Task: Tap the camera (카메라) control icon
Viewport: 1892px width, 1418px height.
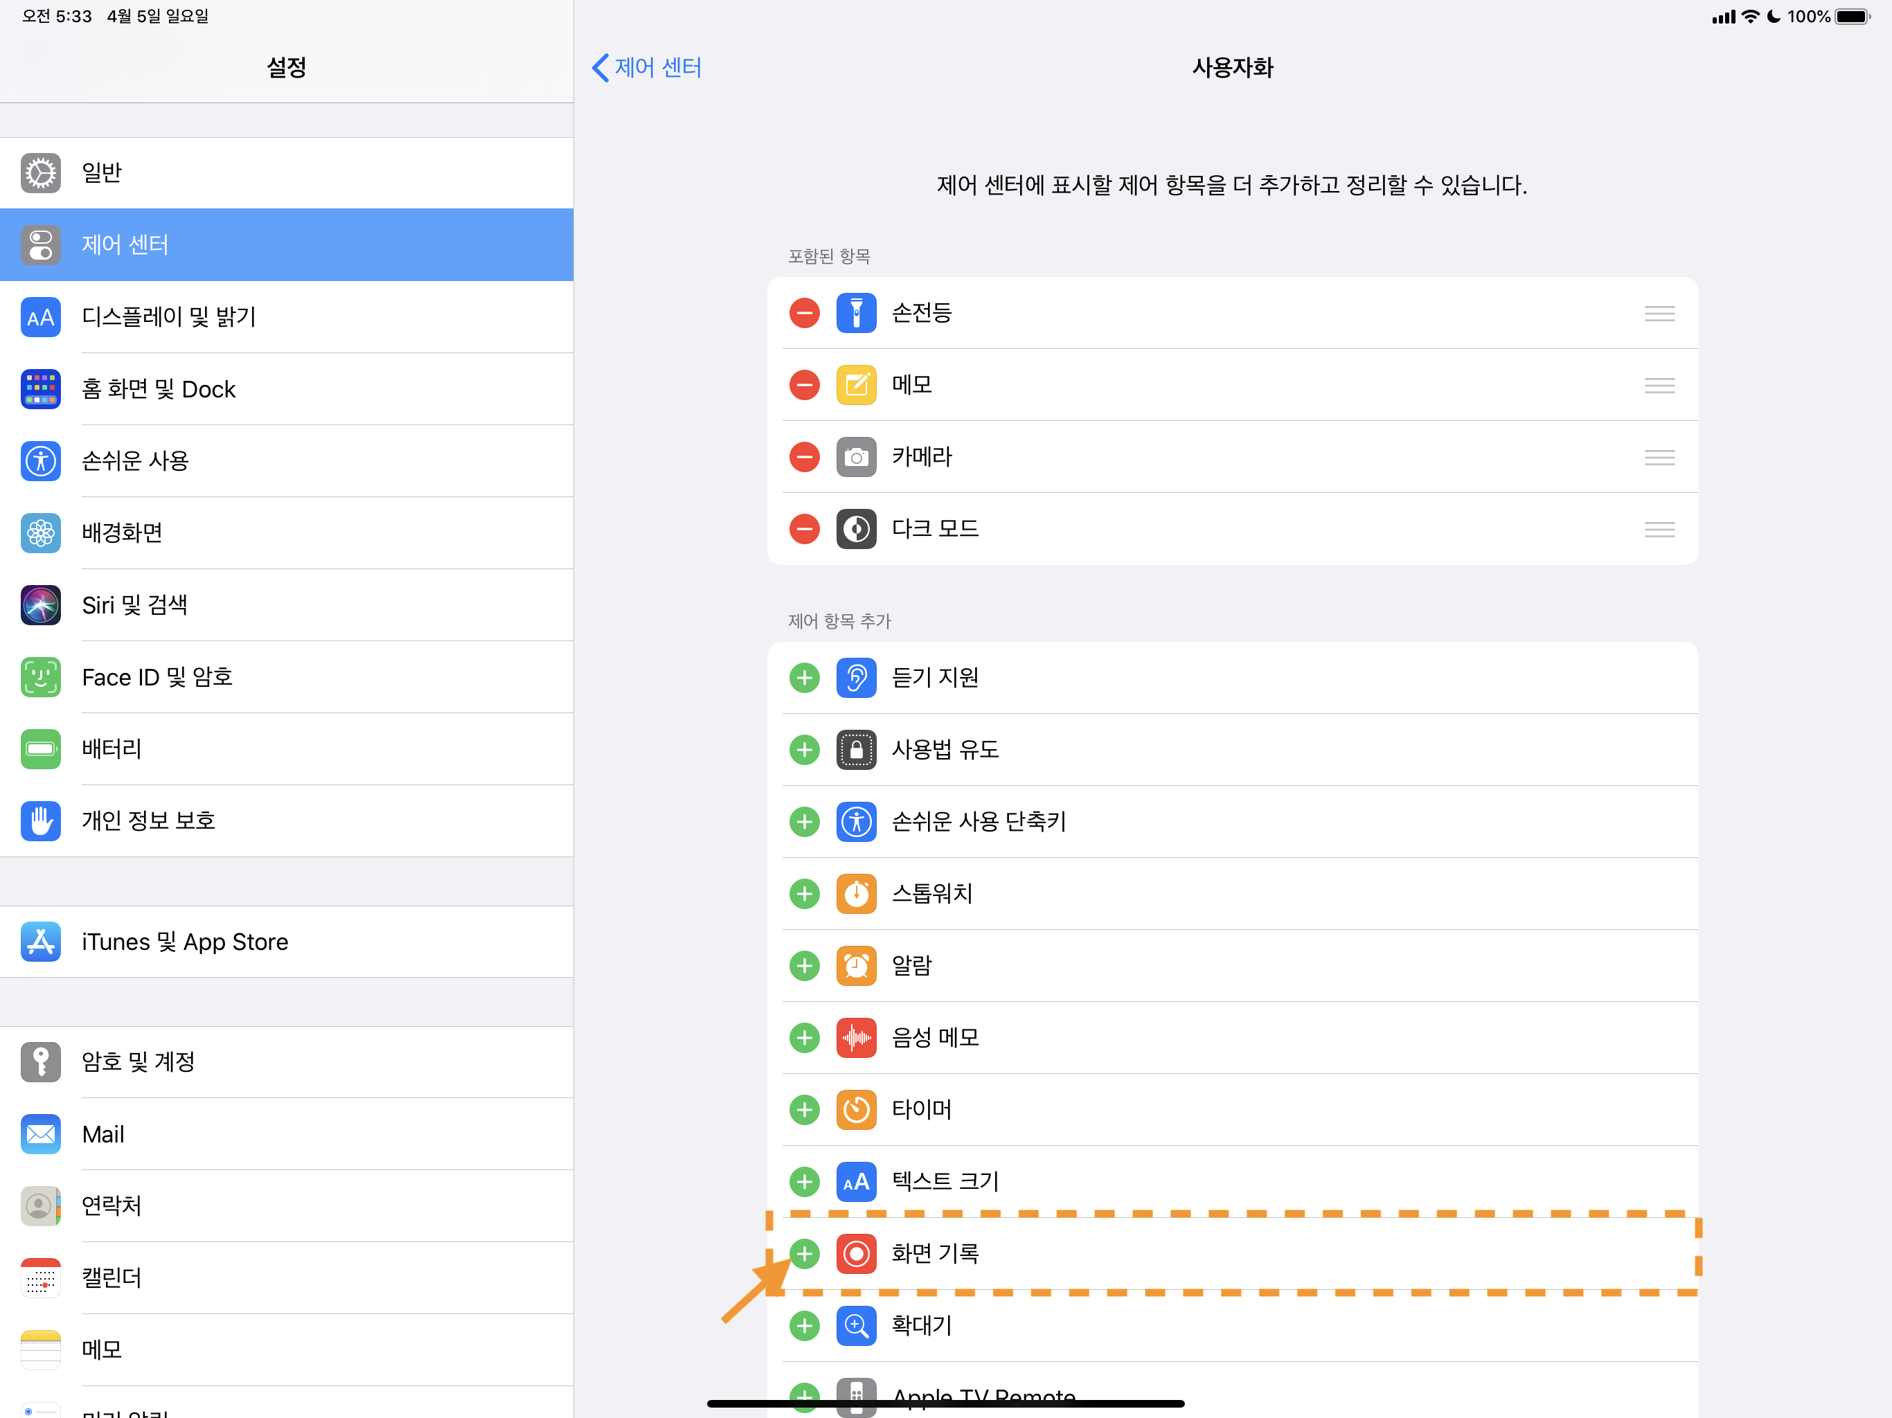Action: coord(855,457)
